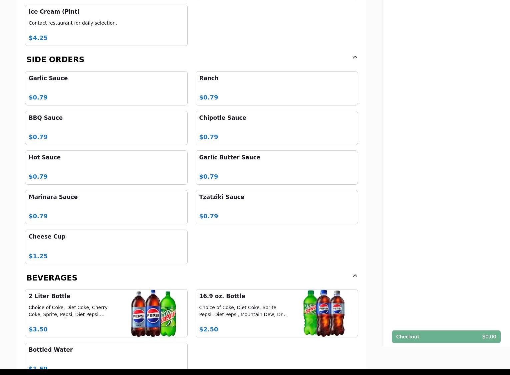The width and height of the screenshot is (510, 375).
Task: Click the BBQ Sauce $0.79 price
Action: 38,137
